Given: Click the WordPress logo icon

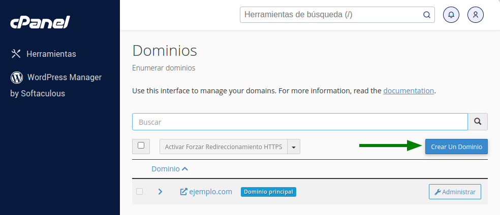Looking at the screenshot, I should pos(17,77).
